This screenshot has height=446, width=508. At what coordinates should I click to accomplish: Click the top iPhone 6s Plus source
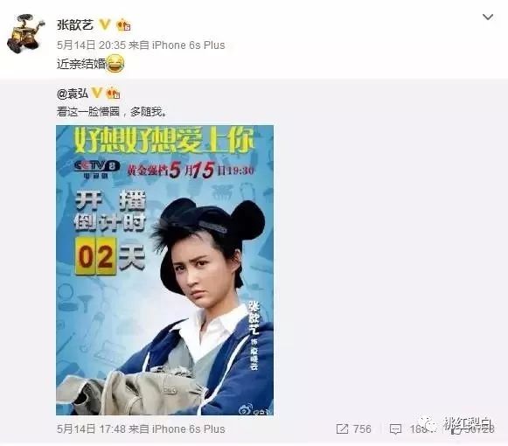[x=188, y=45]
